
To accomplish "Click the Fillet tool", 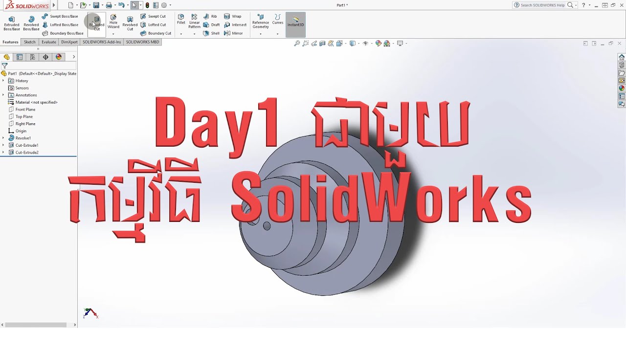I will (181, 20).
